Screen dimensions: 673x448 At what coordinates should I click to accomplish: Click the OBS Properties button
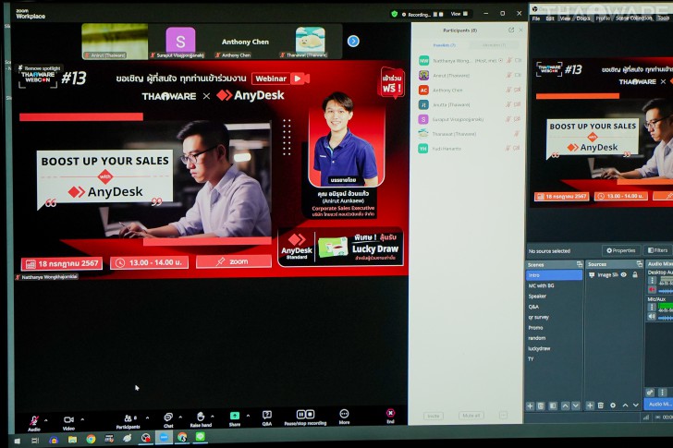[x=620, y=250]
